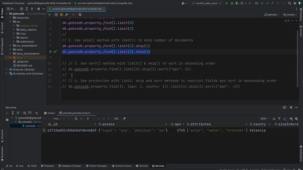Viewport: 303px width, 170px height.
Task: Export data download icon in results toolbar
Action: click(x=274, y=119)
